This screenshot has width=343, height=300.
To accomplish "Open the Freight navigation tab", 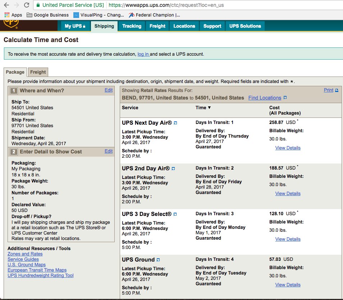I will tap(157, 26).
